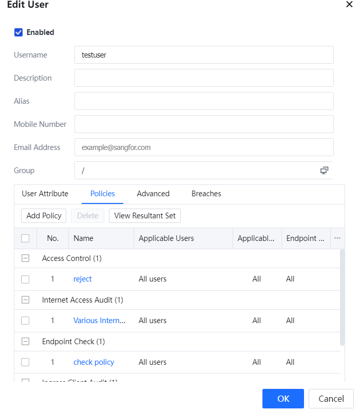Collapse the Endpoint Check group
This screenshot has width=360, height=412.
tap(25, 342)
